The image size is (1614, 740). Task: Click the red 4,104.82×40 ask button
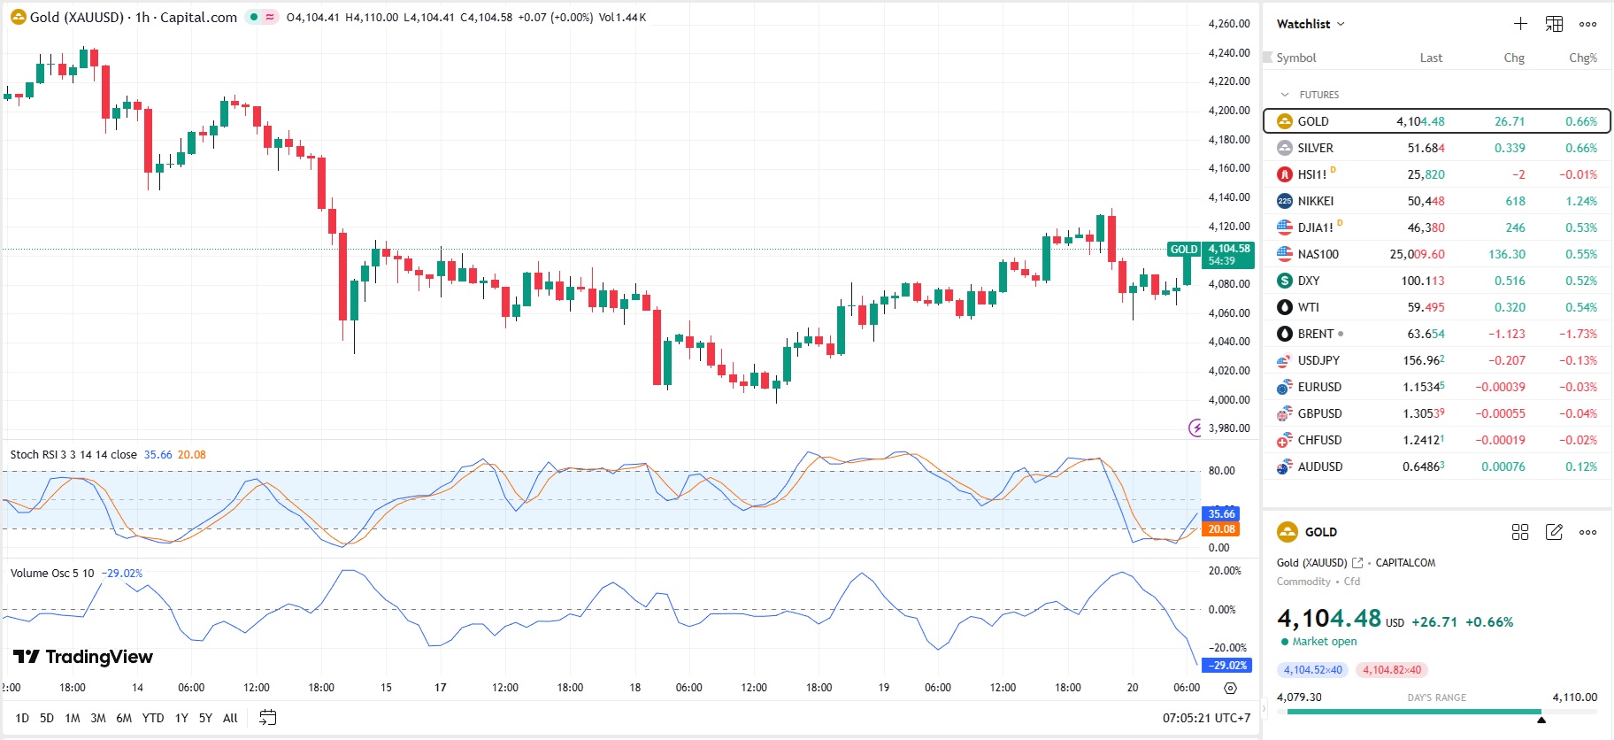(1392, 670)
